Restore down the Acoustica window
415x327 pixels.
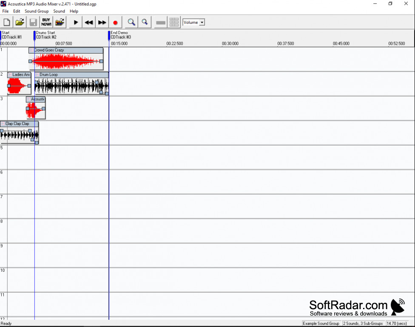tap(390, 4)
